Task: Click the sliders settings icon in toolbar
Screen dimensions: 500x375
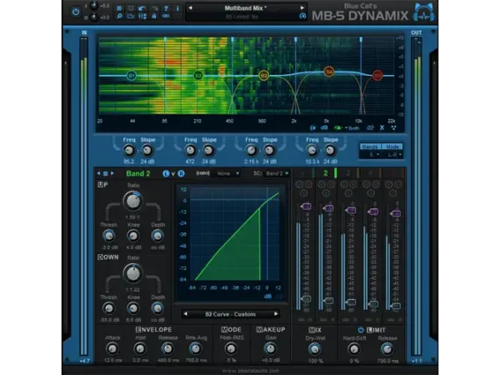Action: 142,17
